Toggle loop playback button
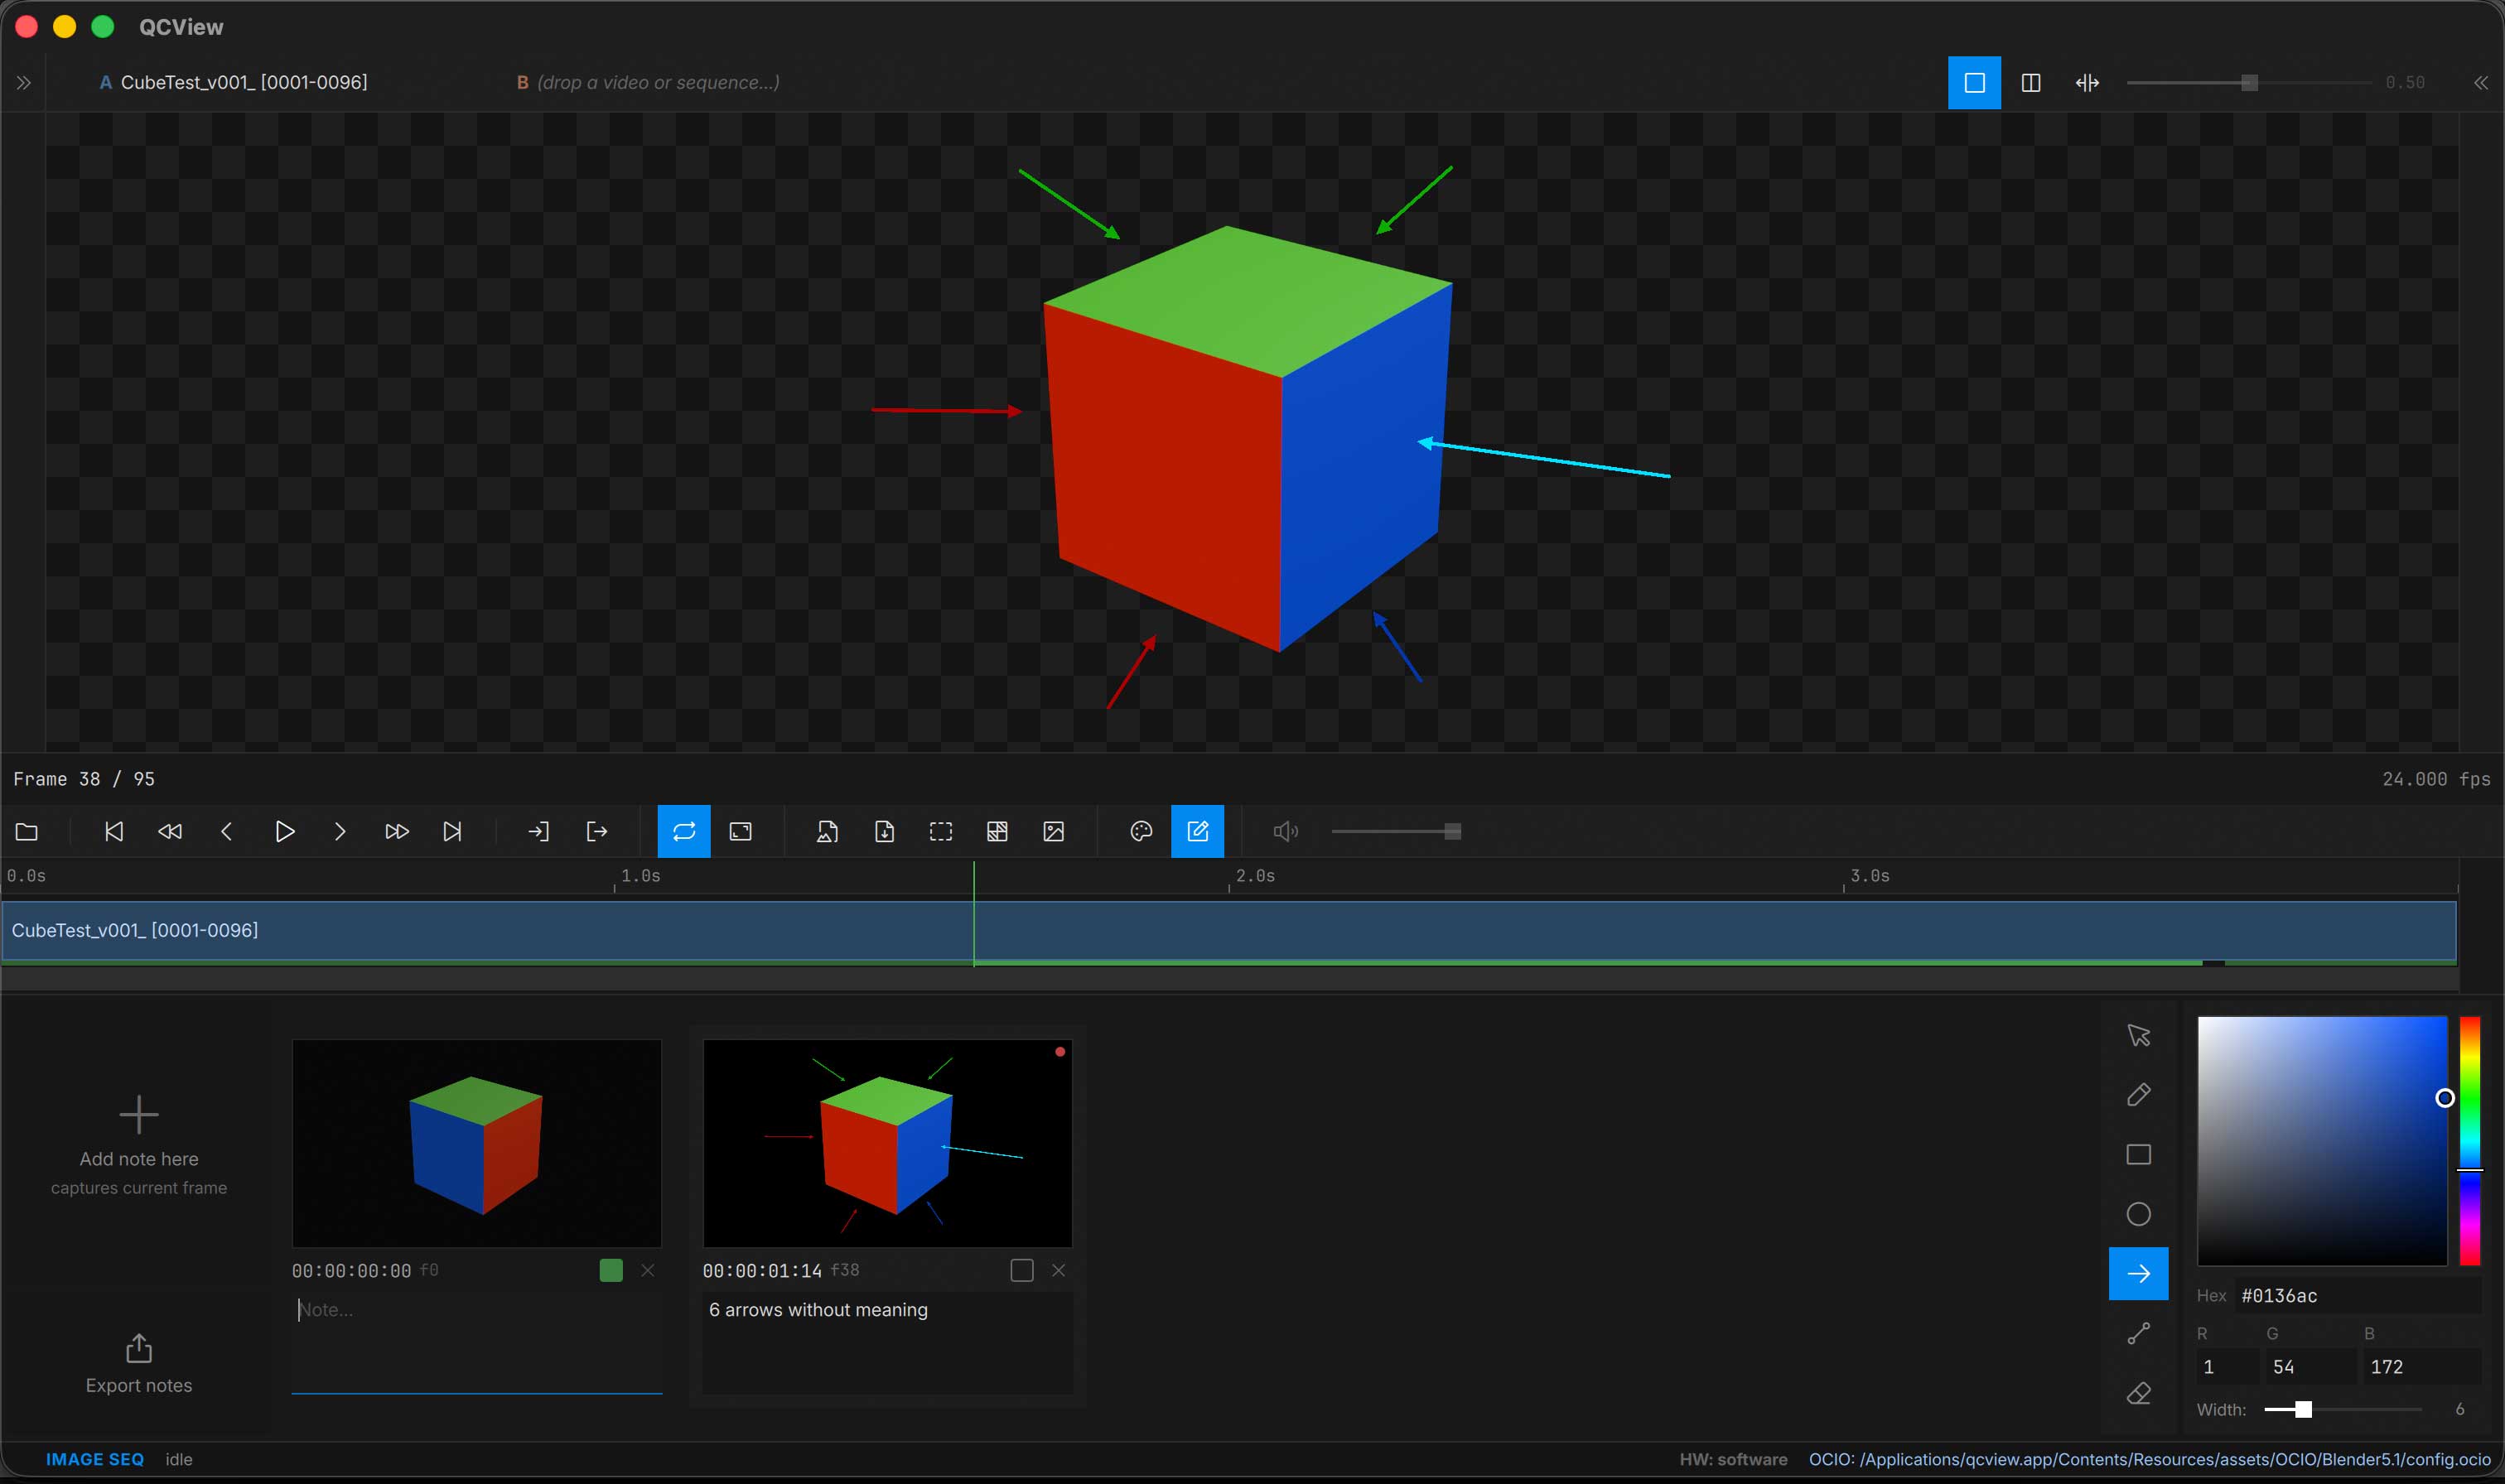This screenshot has height=1484, width=2505. [x=684, y=832]
